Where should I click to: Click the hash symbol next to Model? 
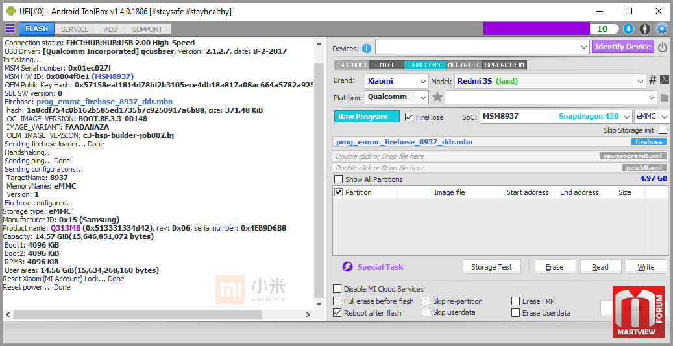click(x=652, y=80)
